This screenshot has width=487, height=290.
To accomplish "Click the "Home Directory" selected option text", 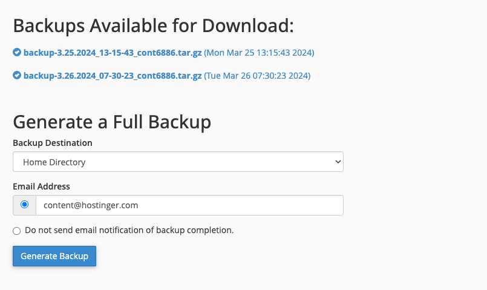I will click(x=54, y=162).
